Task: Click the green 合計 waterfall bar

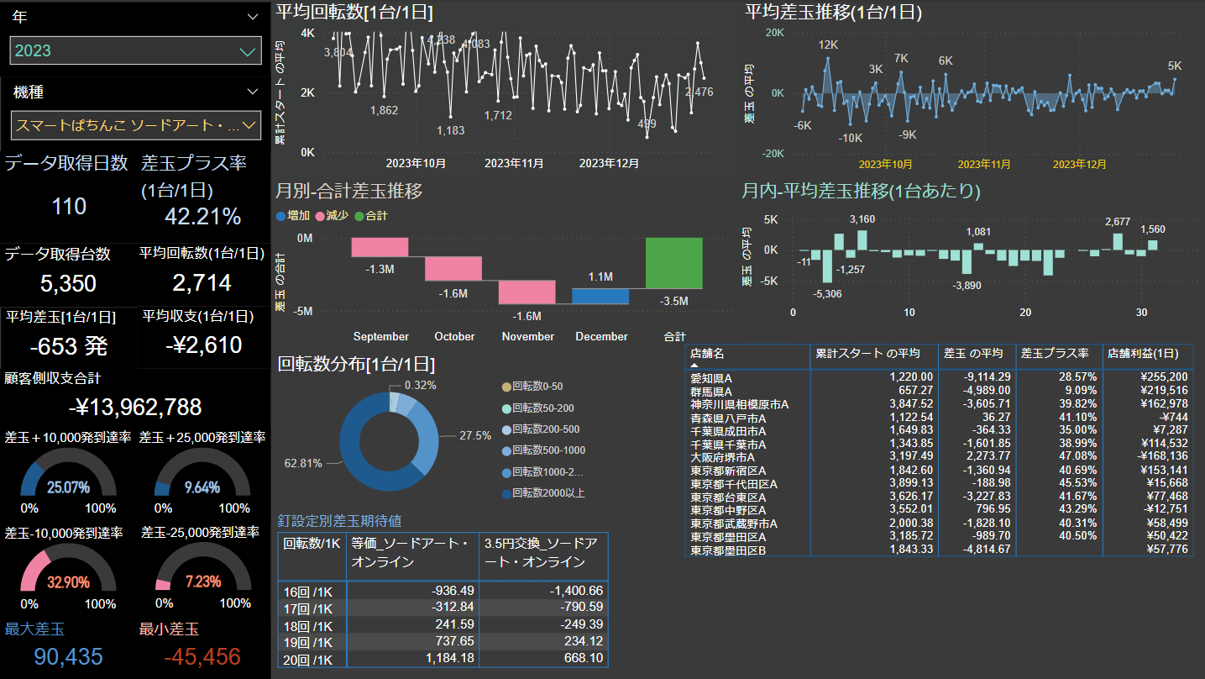Action: pyautogui.click(x=674, y=263)
